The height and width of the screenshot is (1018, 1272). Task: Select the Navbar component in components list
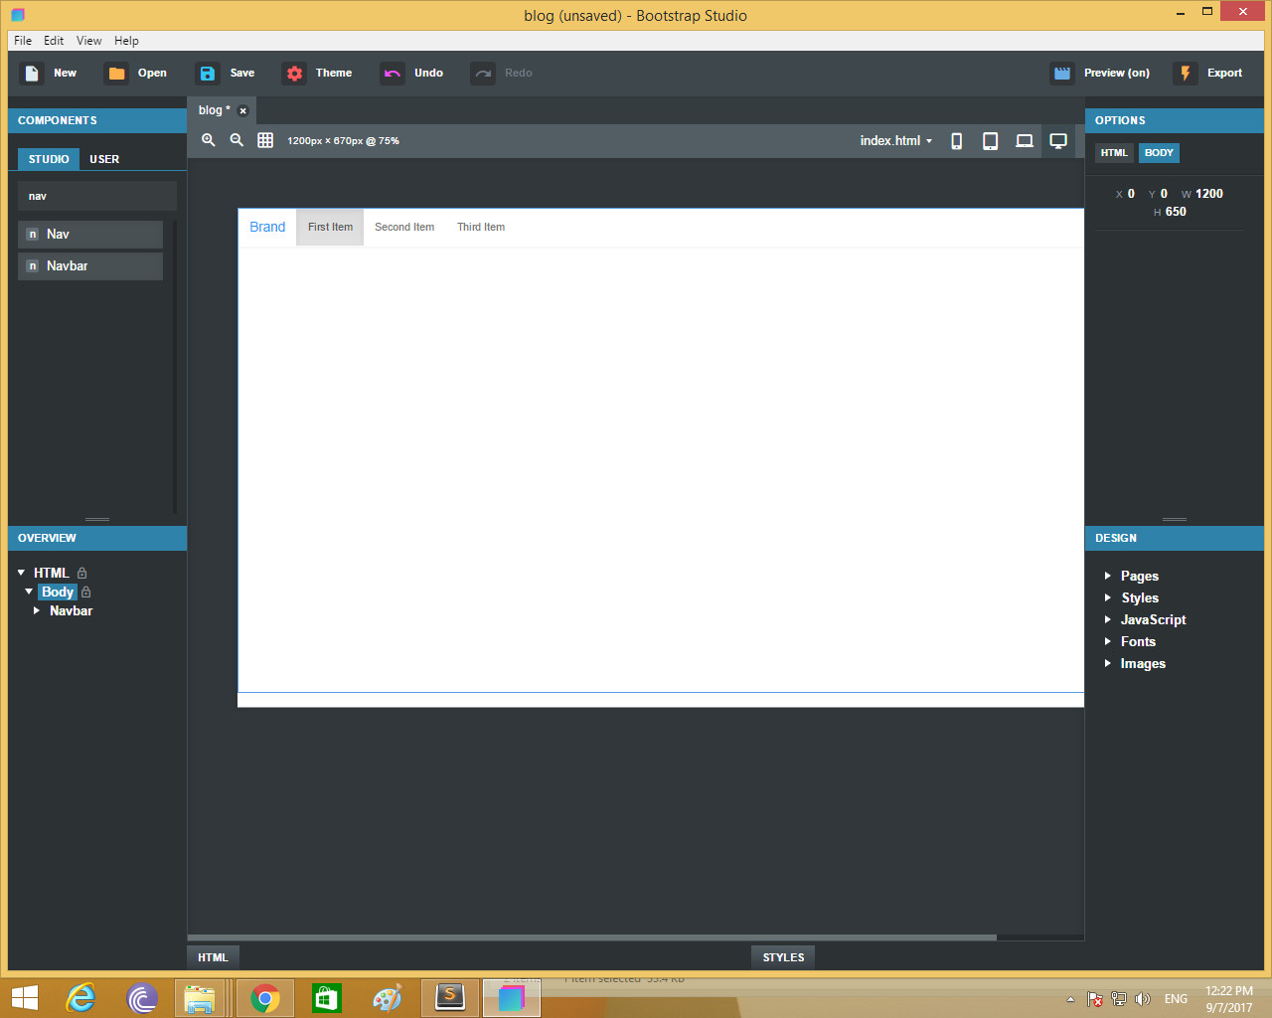pyautogui.click(x=90, y=265)
